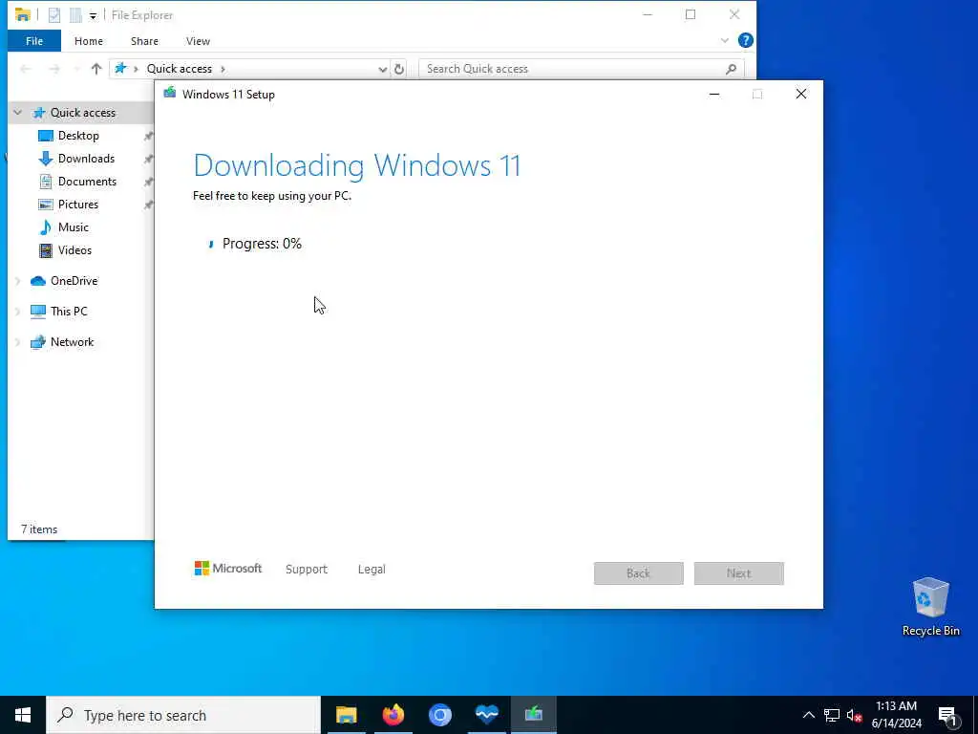Select OneDrive in the navigation pane
The height and width of the screenshot is (734, 978).
tap(74, 281)
